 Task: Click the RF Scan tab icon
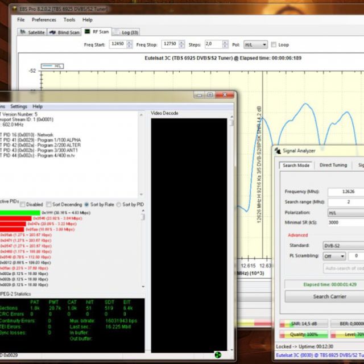[x=87, y=32]
